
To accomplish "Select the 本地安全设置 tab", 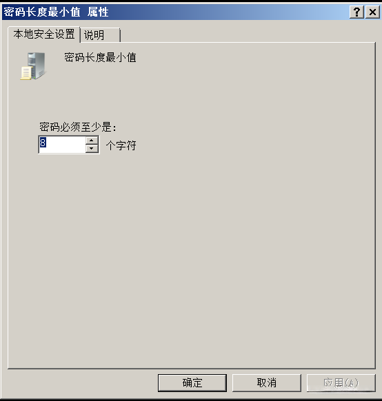I will 43,34.
